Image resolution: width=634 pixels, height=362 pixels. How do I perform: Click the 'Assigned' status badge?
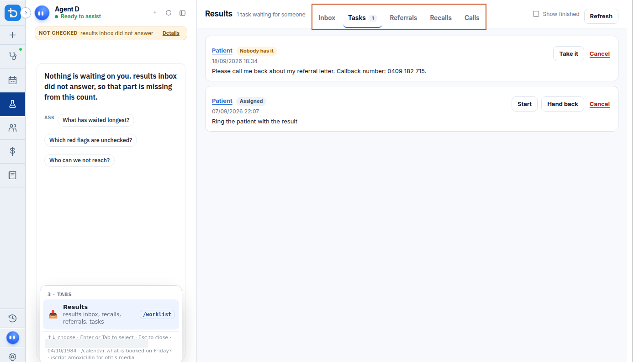pos(251,101)
